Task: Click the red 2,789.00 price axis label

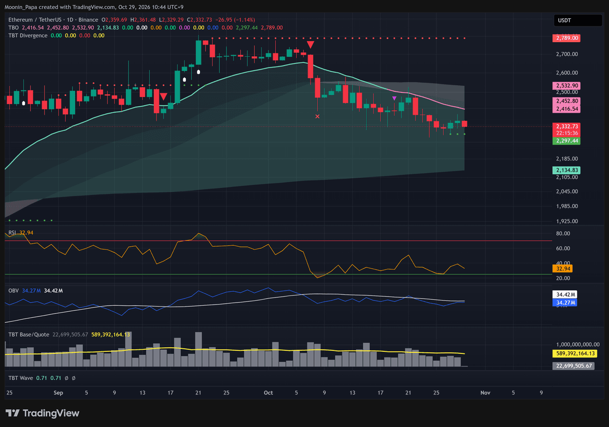Action: click(567, 38)
